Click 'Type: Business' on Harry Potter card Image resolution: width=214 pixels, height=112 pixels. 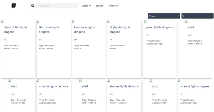pos(11,45)
